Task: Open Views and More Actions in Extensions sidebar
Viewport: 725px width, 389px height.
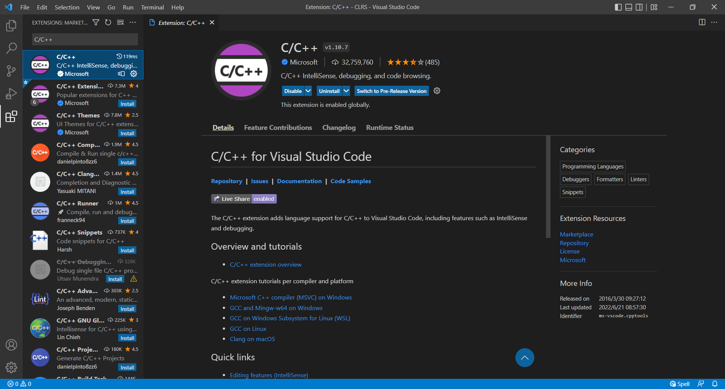Action: coord(132,22)
